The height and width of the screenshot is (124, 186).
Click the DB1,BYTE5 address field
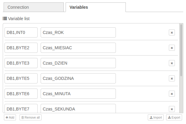pyautogui.click(x=21, y=78)
